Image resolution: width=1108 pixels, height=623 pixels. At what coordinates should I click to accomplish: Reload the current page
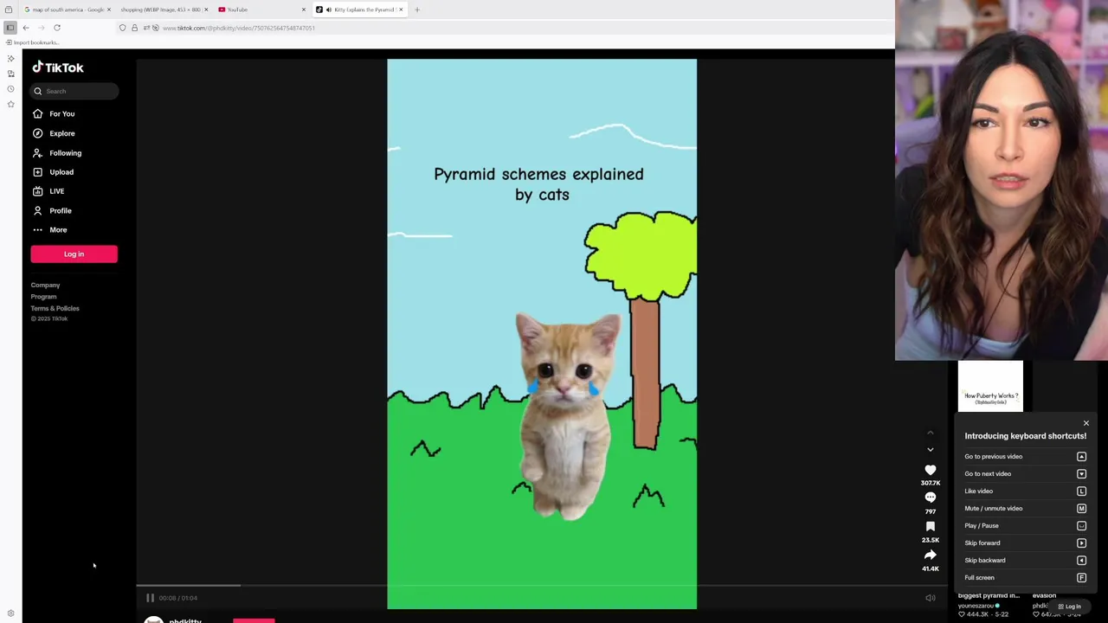click(x=57, y=28)
